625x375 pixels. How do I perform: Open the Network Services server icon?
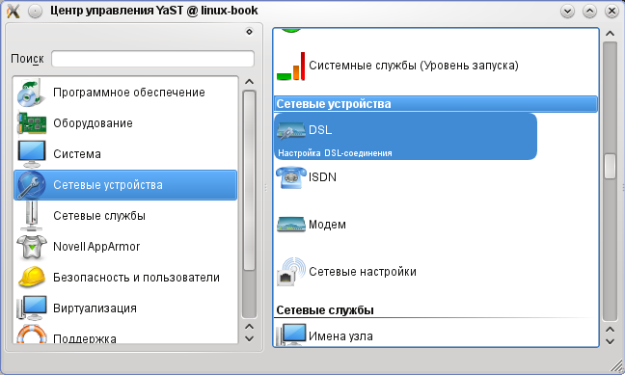pyautogui.click(x=32, y=216)
